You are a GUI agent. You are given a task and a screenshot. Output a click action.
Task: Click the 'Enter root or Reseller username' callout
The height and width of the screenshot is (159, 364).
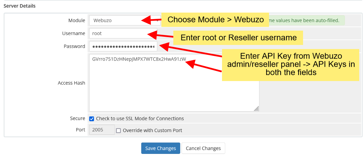238,37
